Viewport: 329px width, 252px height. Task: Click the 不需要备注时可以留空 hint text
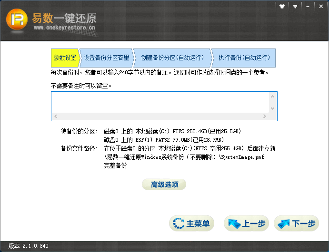tap(81, 86)
